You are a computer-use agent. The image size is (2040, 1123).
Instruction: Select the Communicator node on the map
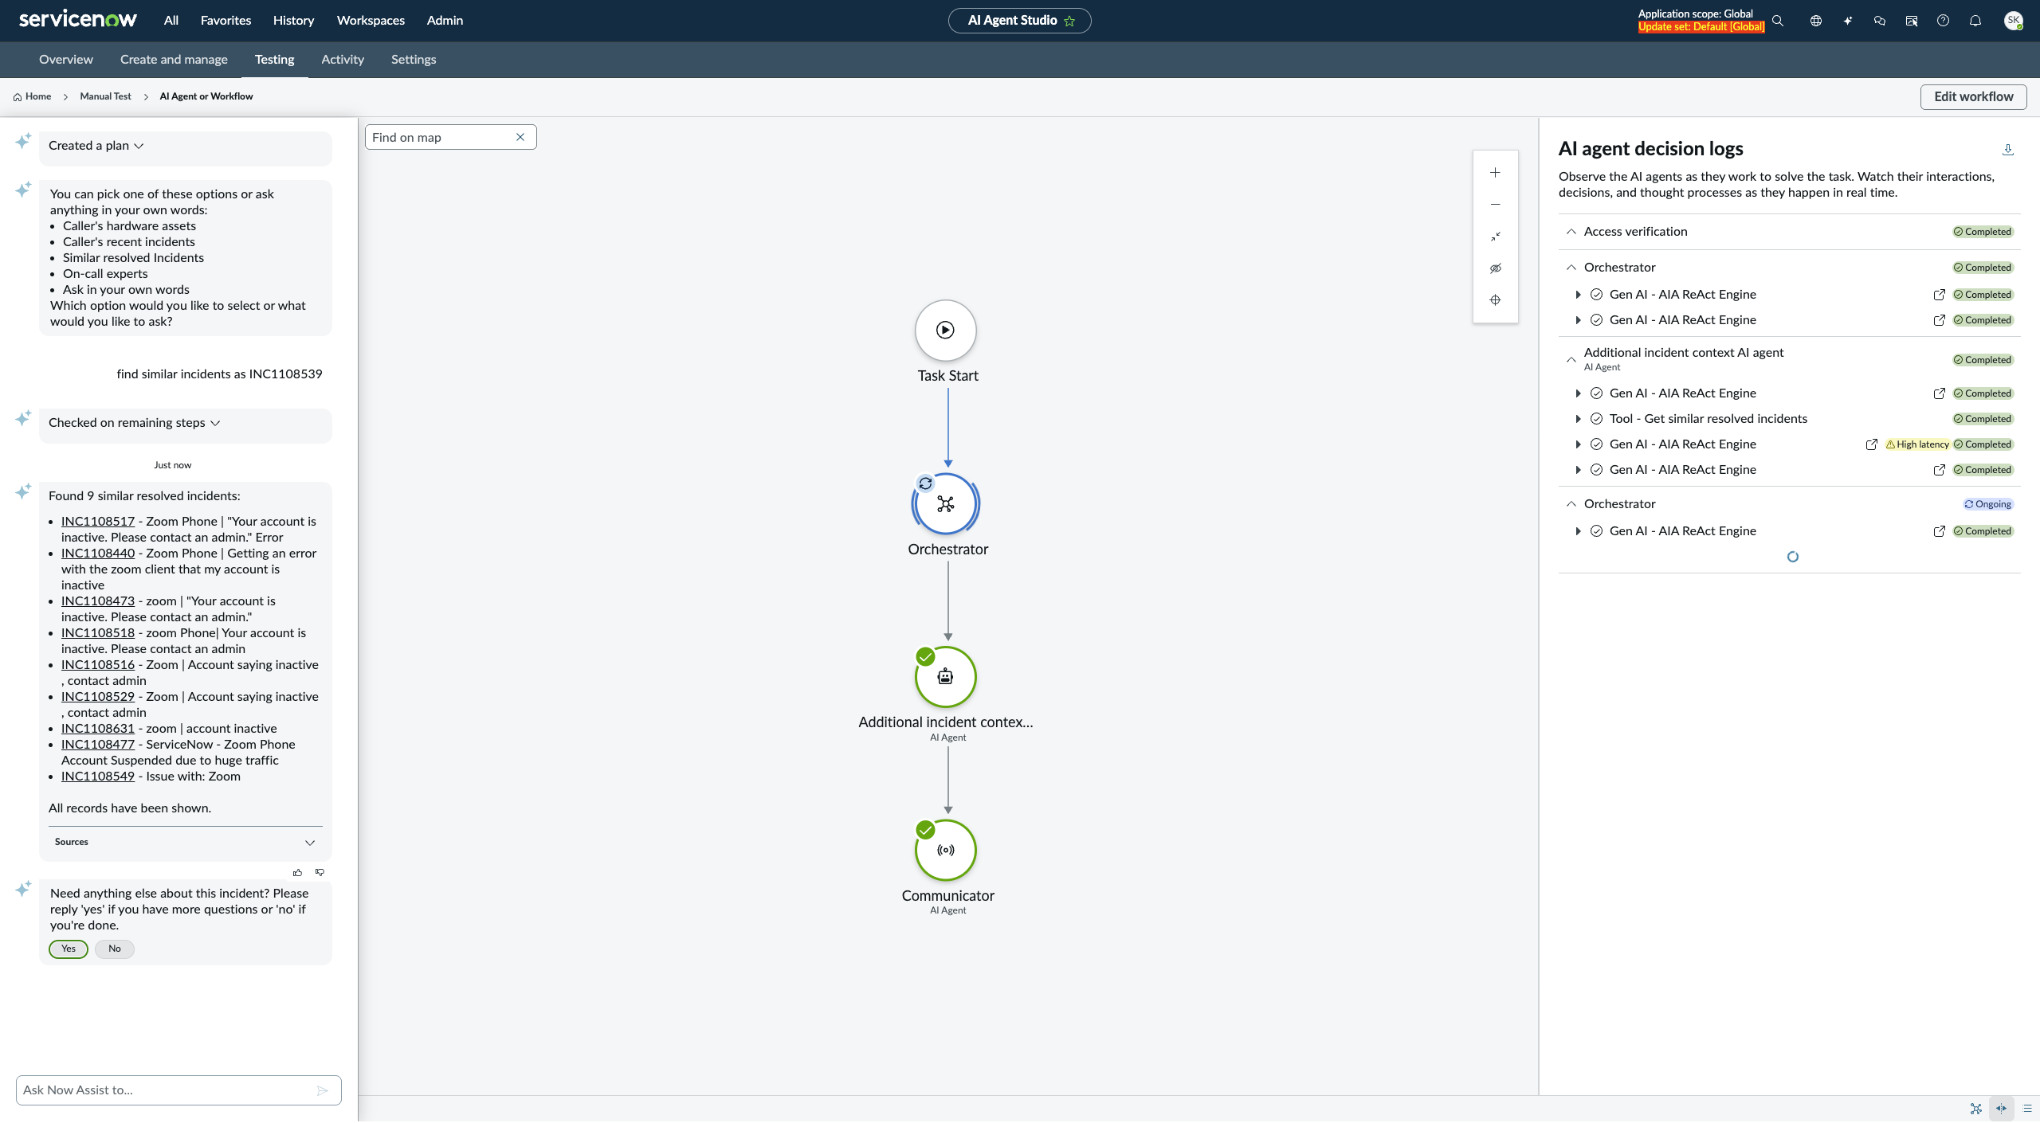point(946,850)
